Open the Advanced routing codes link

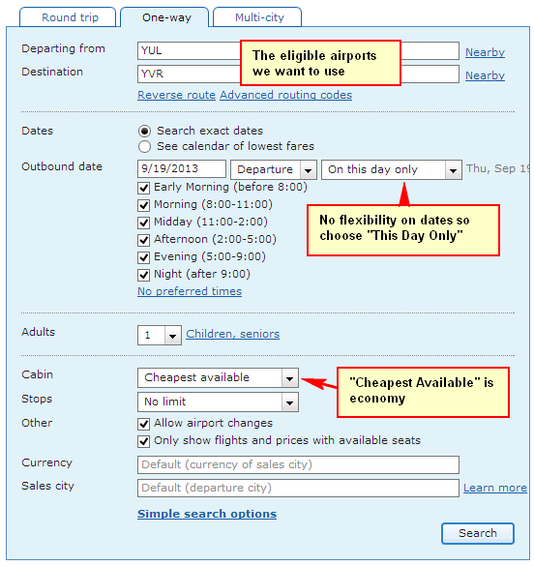[x=285, y=95]
